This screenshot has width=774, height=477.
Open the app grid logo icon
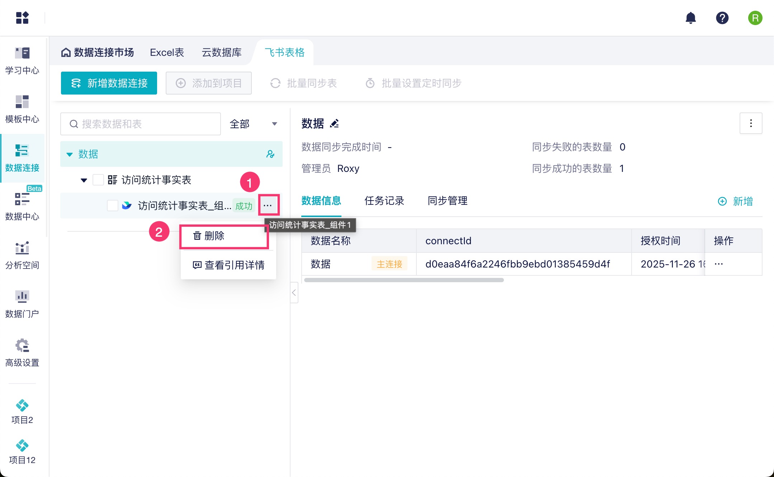[x=22, y=18]
